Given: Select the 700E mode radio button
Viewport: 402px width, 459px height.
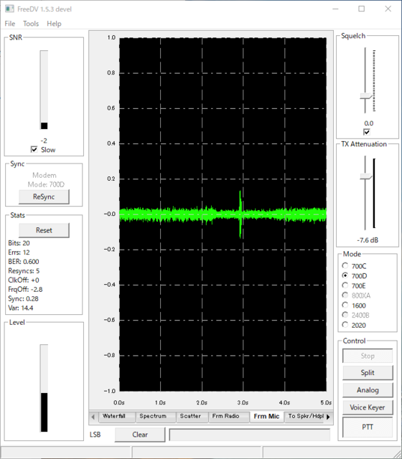Looking at the screenshot, I should tap(345, 285).
